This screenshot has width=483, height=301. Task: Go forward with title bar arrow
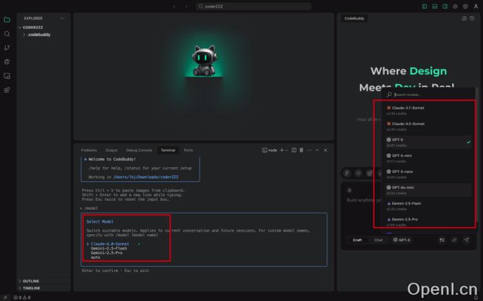click(186, 6)
